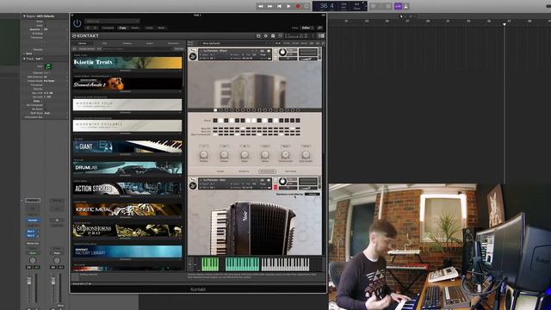Toggle the metronome click button
Viewport: 551px width, 310px height.
[406, 6]
